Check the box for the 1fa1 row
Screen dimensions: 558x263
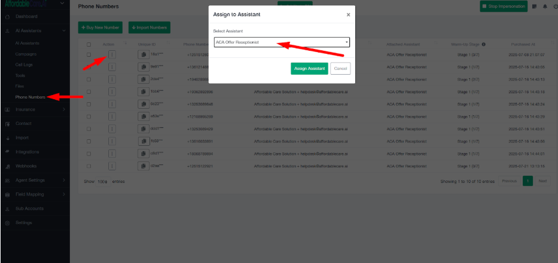click(89, 54)
